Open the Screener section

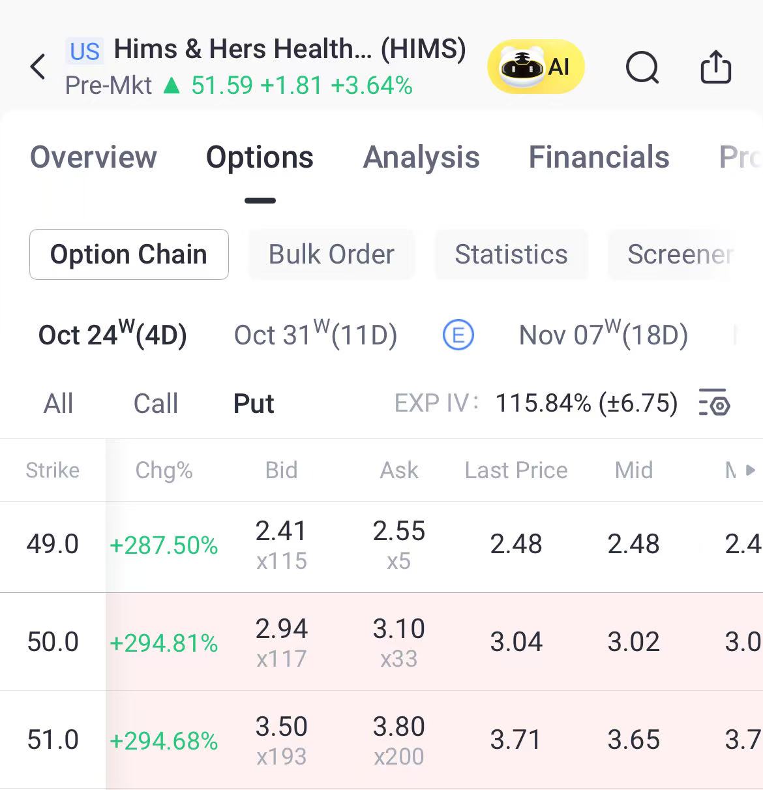tap(680, 254)
